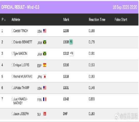Screen dimensions: 139x122
Task: Toggle favorite star for Tyler MASON
Action: click(x=12, y=54)
